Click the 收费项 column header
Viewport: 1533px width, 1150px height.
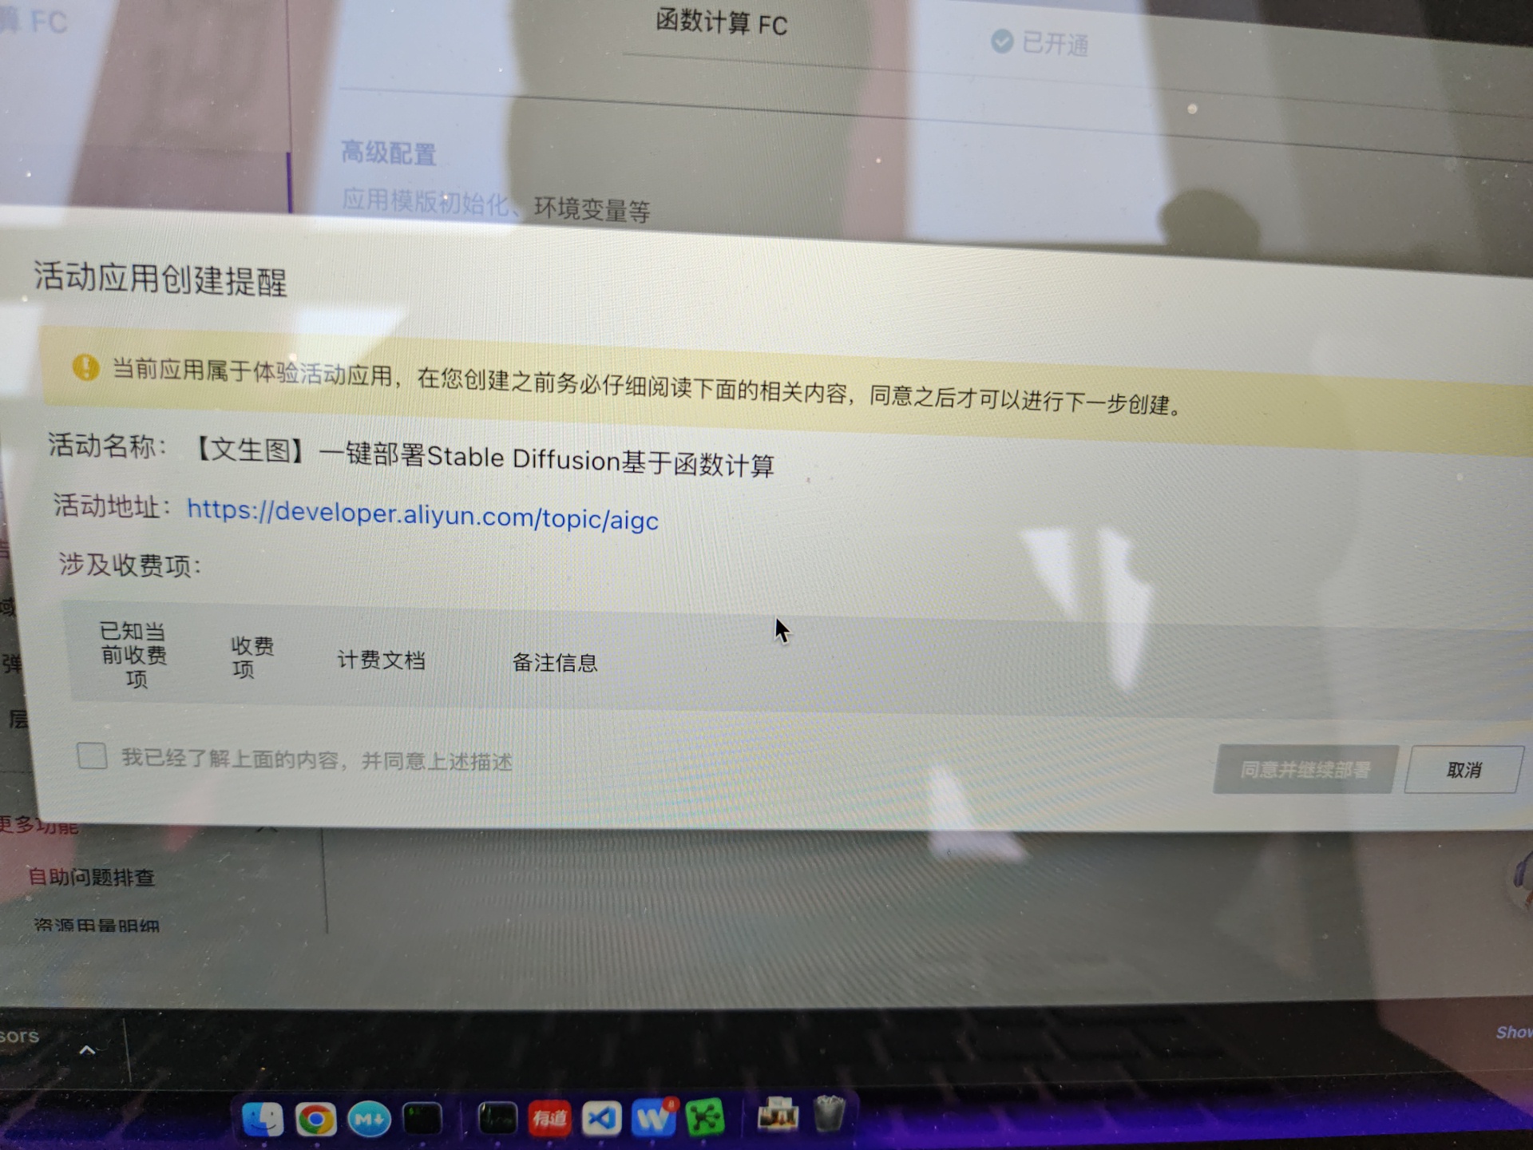pos(252,656)
